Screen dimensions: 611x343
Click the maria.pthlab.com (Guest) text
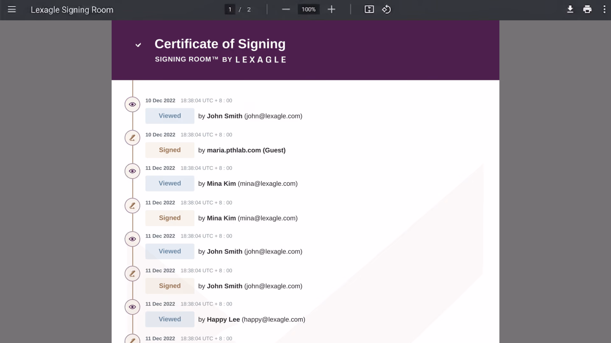(x=246, y=150)
